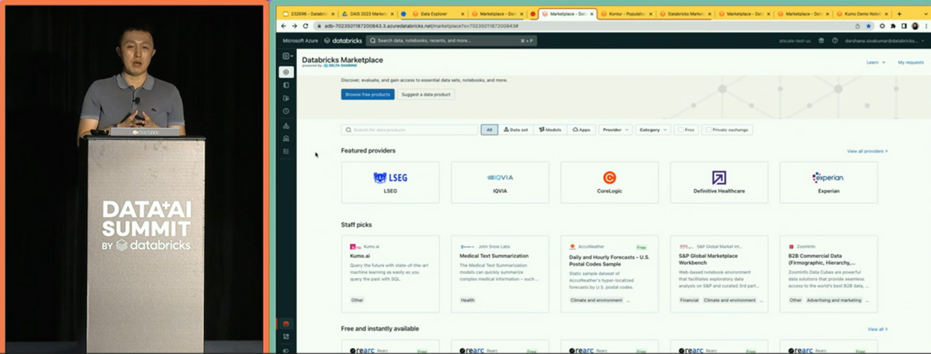Open the Learn dropdown
Image resolution: width=931 pixels, height=354 pixels.
875,62
